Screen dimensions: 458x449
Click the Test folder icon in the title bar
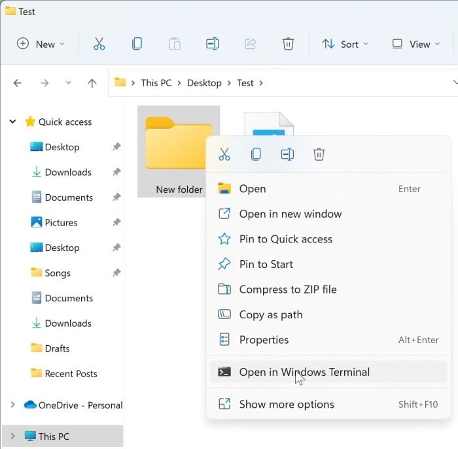tap(10, 11)
